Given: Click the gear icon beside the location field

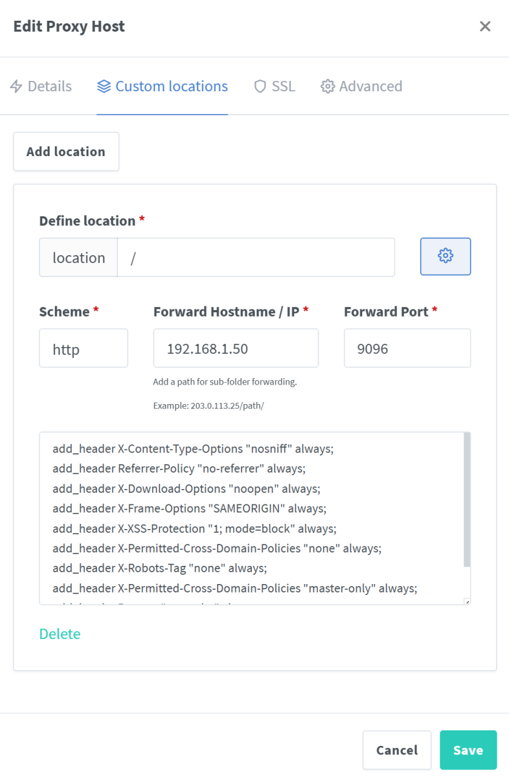Looking at the screenshot, I should click(x=446, y=256).
